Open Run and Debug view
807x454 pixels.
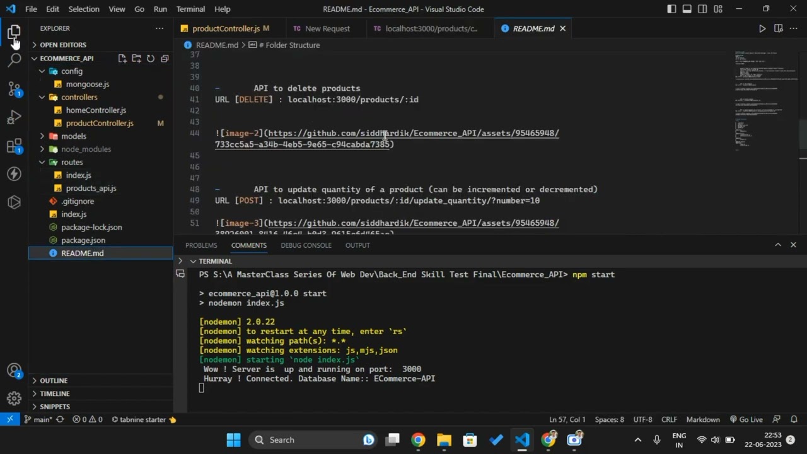(14, 117)
